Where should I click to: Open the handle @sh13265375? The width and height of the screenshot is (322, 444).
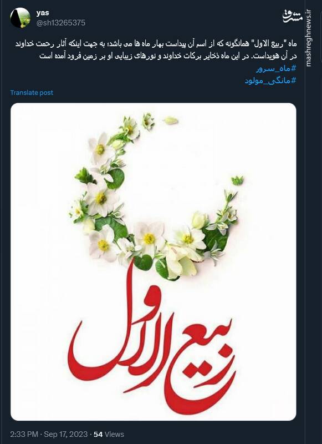point(60,23)
